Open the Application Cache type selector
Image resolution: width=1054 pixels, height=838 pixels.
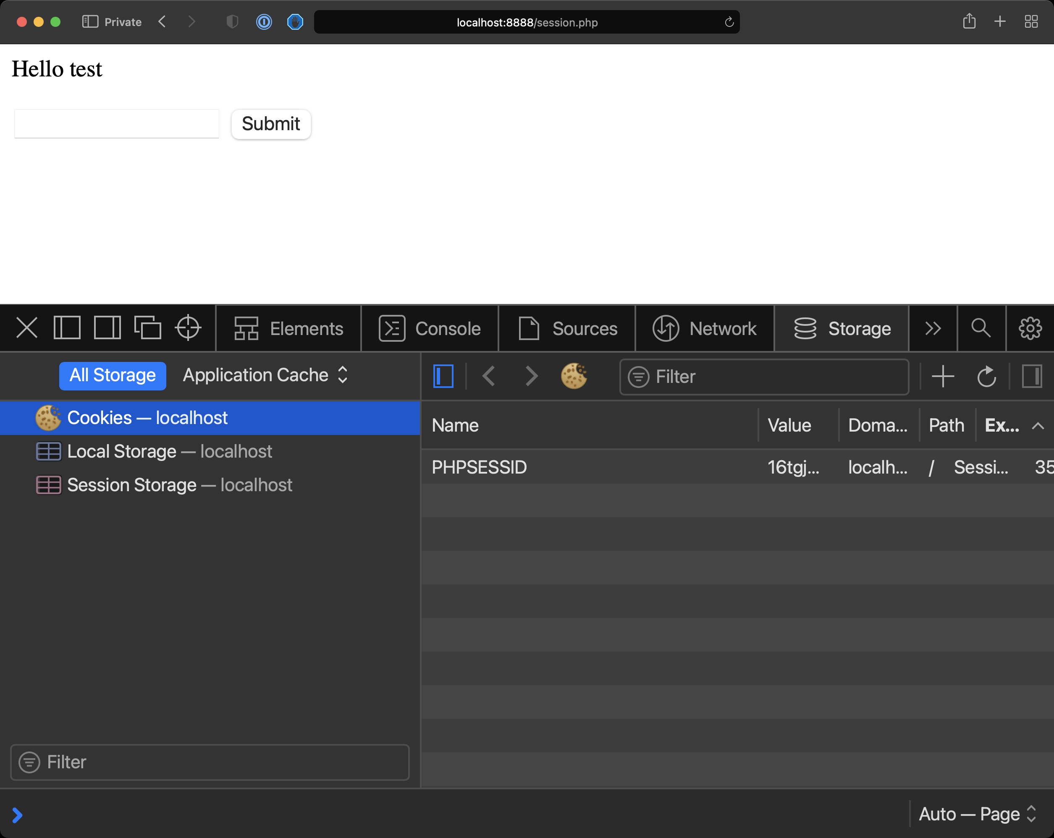265,375
